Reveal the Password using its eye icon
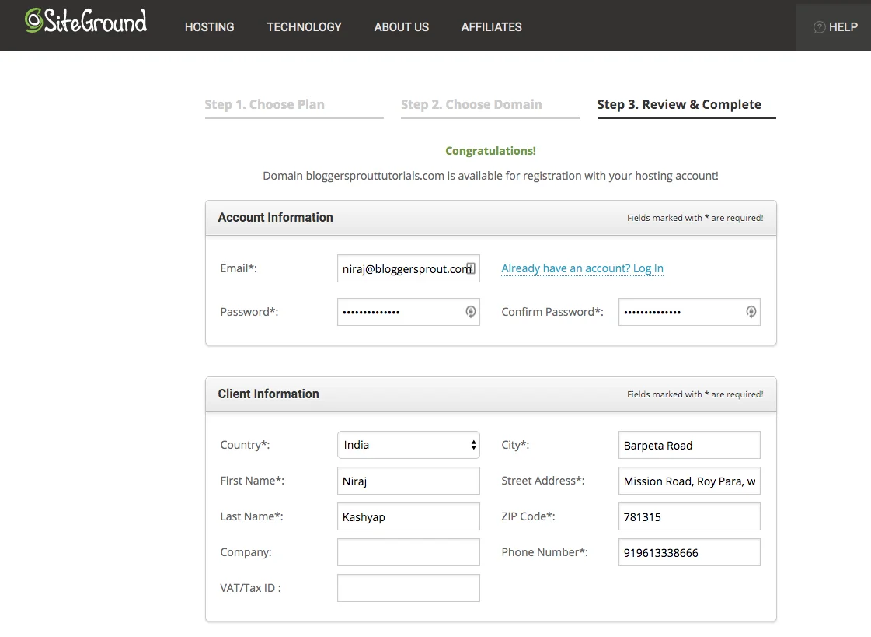This screenshot has width=871, height=637. pyautogui.click(x=470, y=311)
